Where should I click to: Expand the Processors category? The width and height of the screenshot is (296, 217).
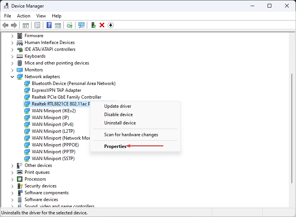(x=12, y=179)
